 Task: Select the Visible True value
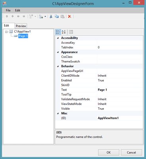[120, 109]
